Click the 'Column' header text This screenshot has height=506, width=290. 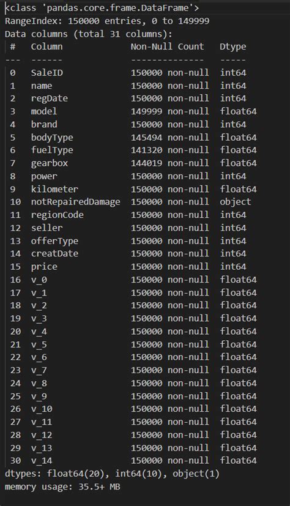46,47
